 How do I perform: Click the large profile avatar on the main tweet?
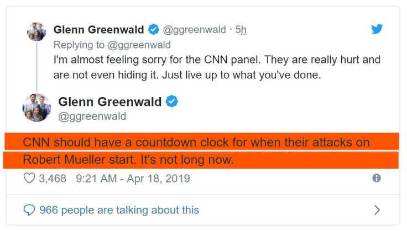tap(36, 108)
